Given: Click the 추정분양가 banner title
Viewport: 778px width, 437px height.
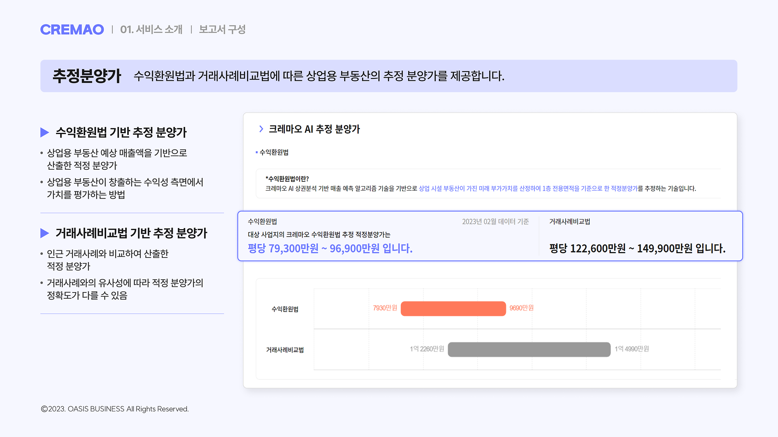Looking at the screenshot, I should click(x=87, y=76).
